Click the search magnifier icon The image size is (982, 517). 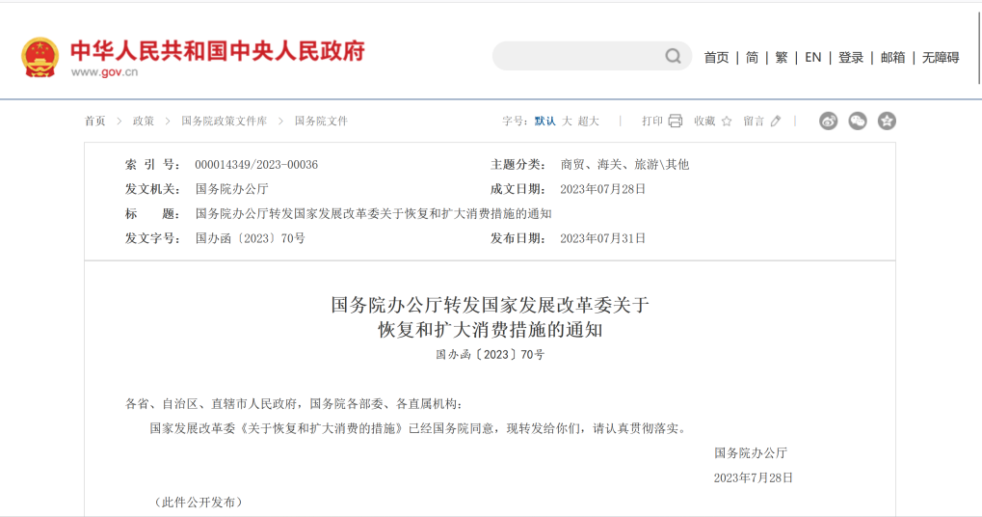click(x=673, y=57)
